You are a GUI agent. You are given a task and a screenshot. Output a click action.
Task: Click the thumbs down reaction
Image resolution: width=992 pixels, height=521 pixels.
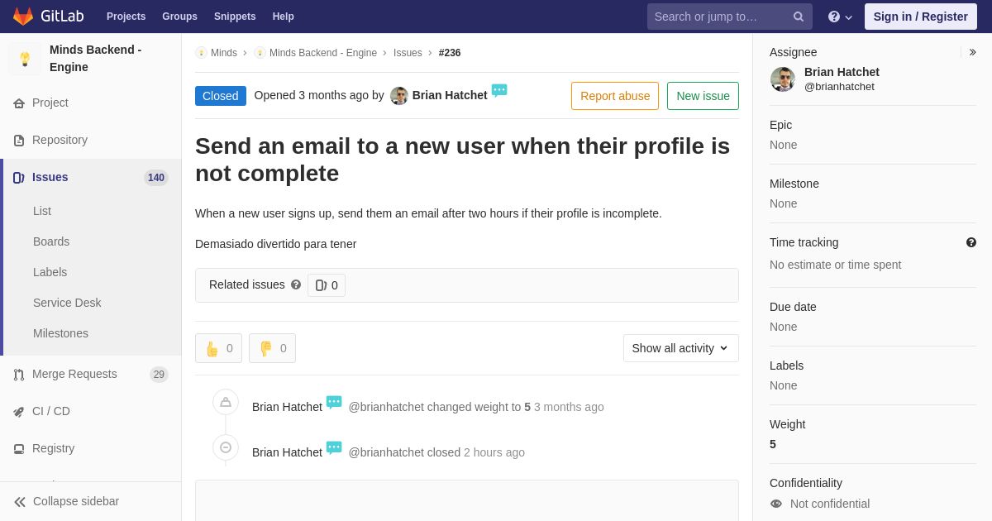point(272,348)
